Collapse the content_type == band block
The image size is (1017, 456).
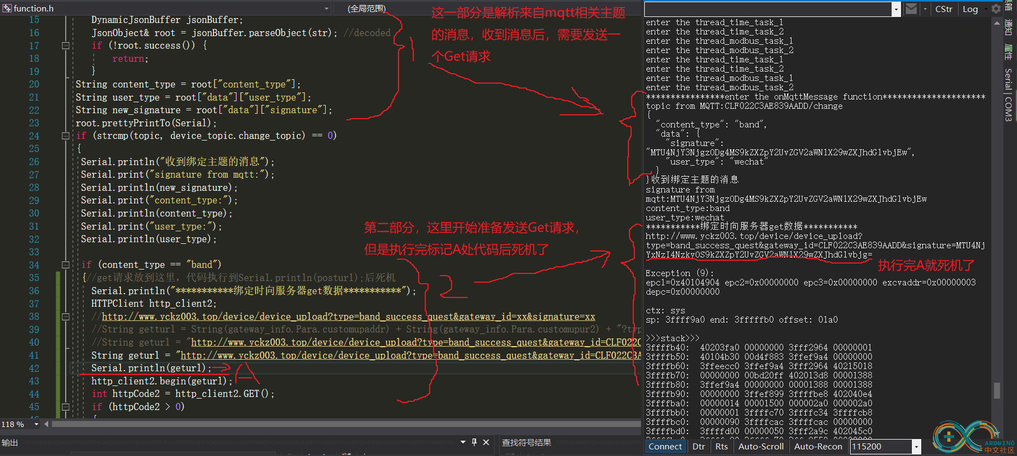[66, 265]
